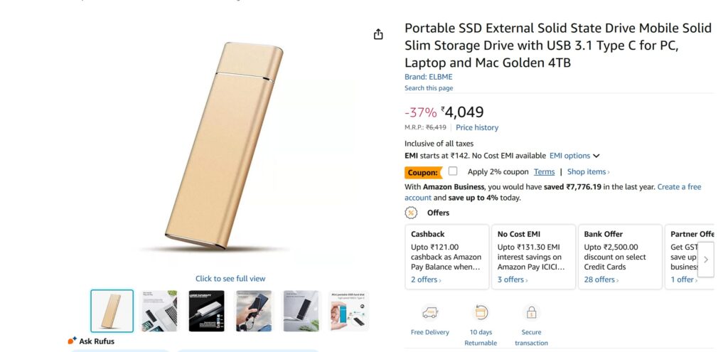This screenshot has height=352, width=728.
Task: Select the third Large Capacity thumbnail
Action: 206,311
